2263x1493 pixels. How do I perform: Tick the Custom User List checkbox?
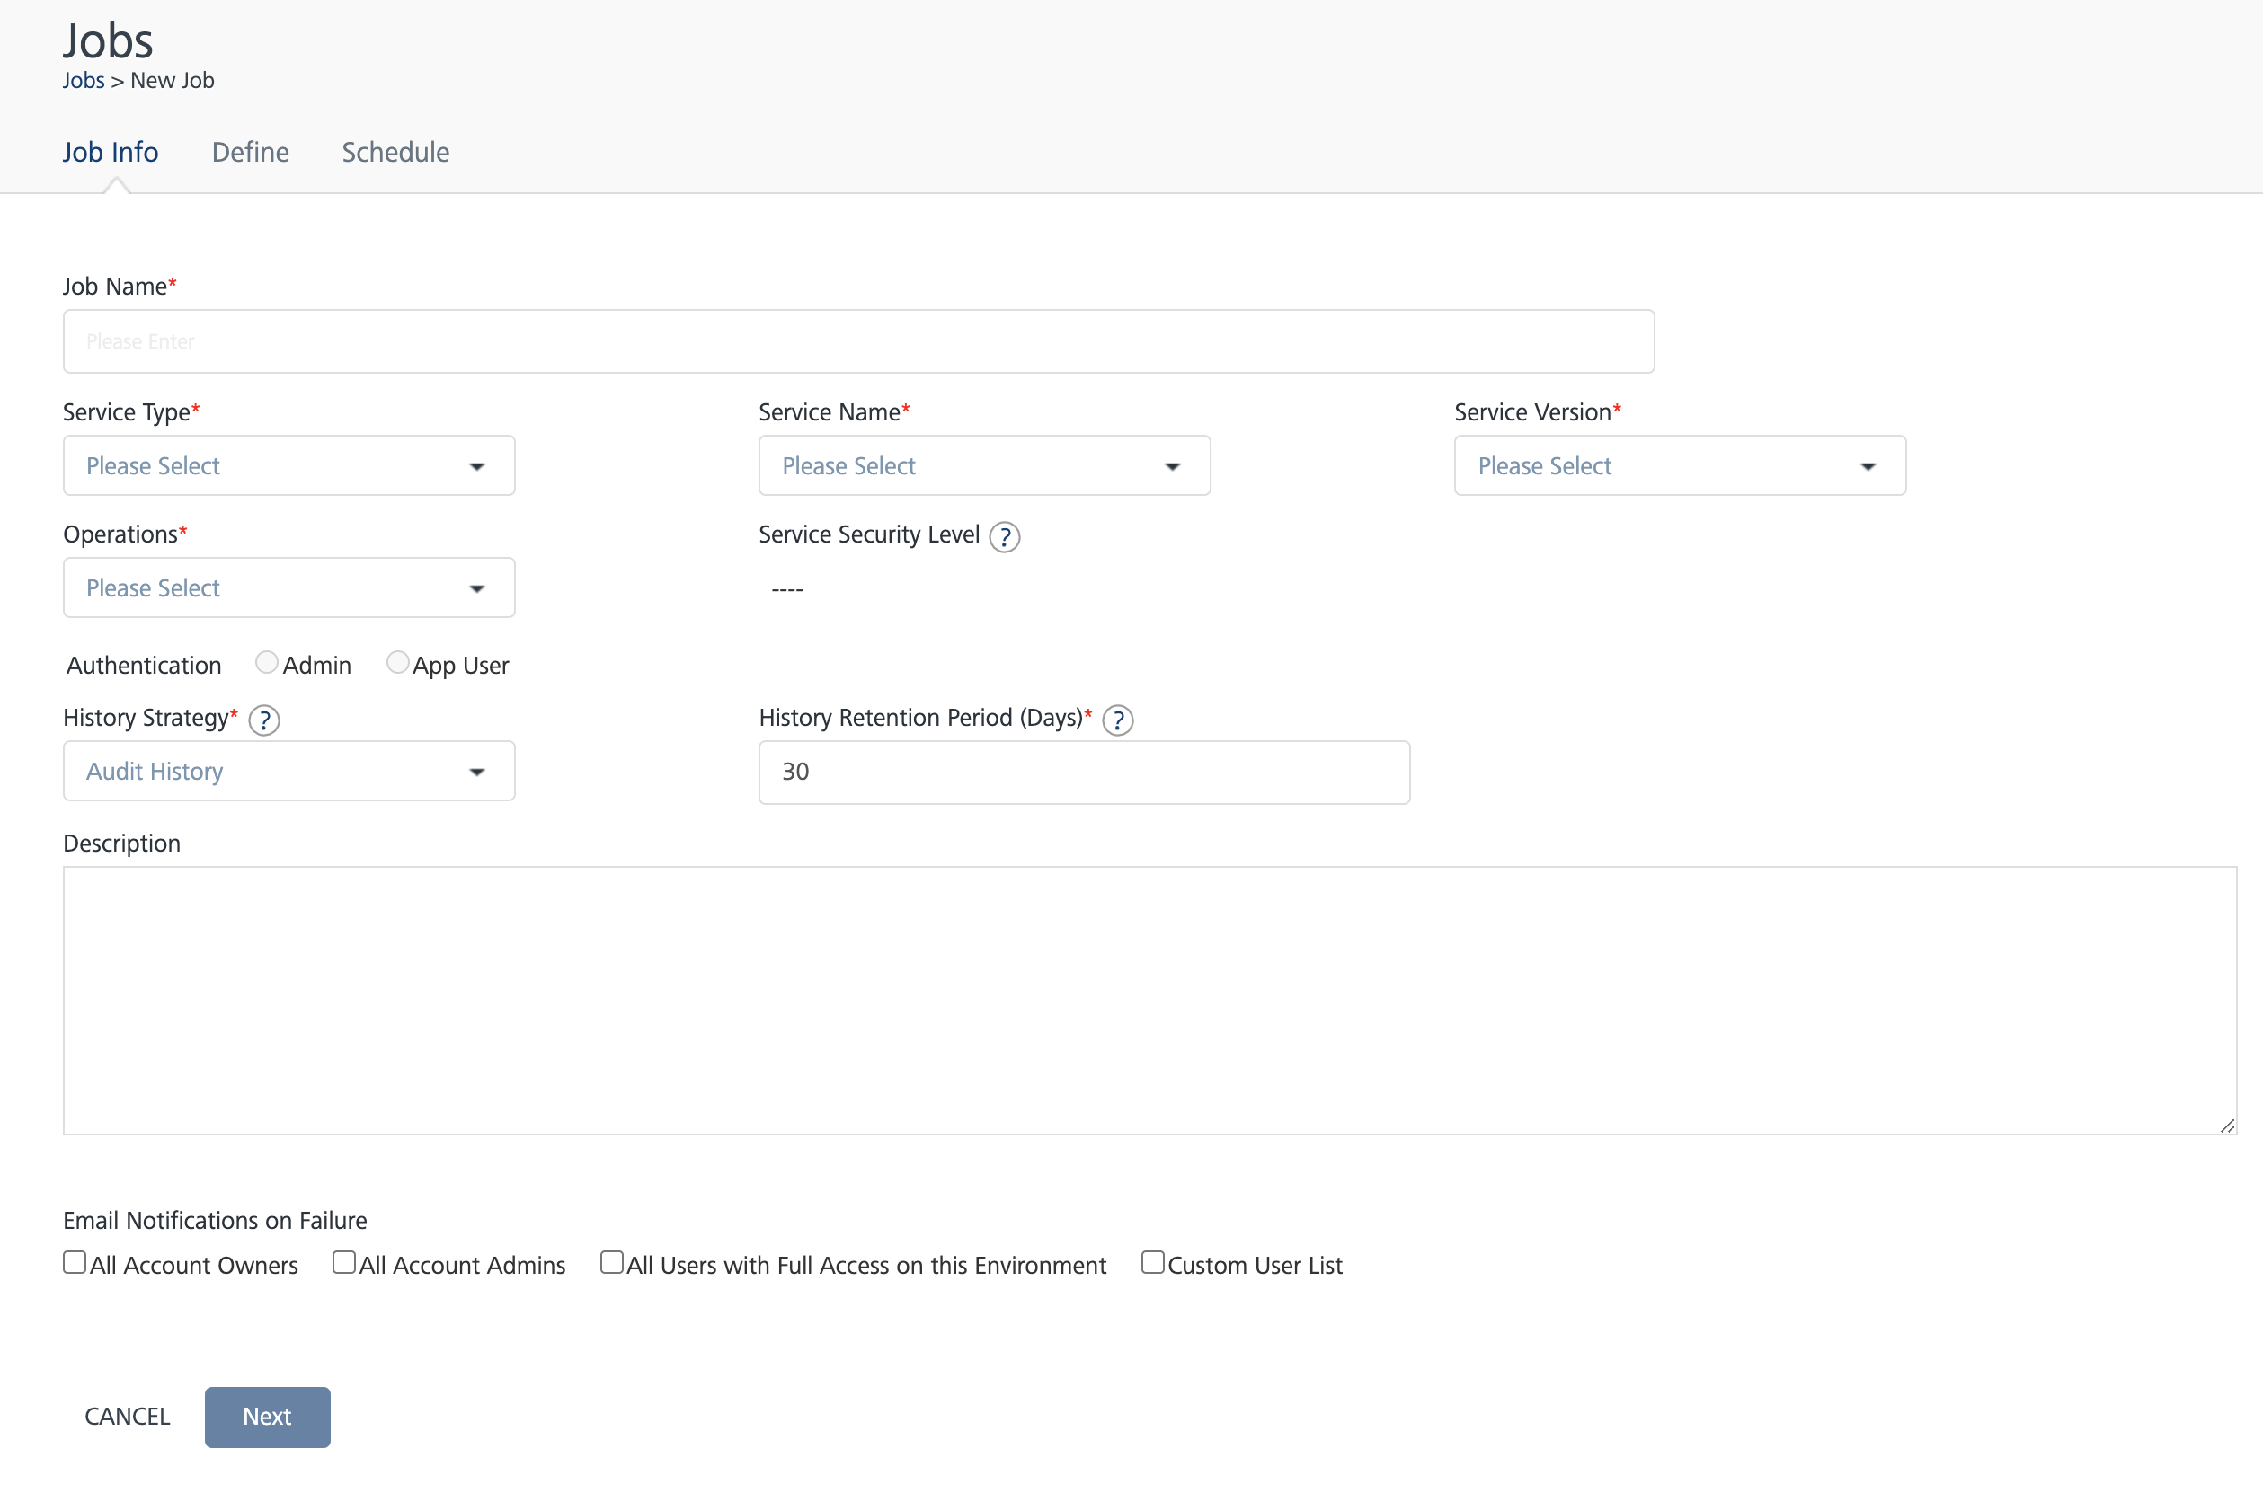(1152, 1262)
